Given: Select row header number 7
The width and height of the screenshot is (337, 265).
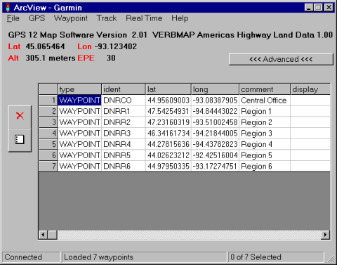Looking at the screenshot, I should pyautogui.click(x=48, y=167).
